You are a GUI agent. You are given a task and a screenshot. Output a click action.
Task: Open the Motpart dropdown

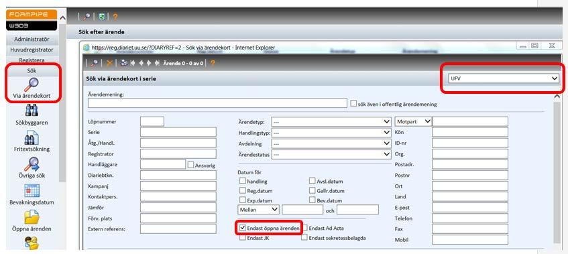click(x=413, y=121)
